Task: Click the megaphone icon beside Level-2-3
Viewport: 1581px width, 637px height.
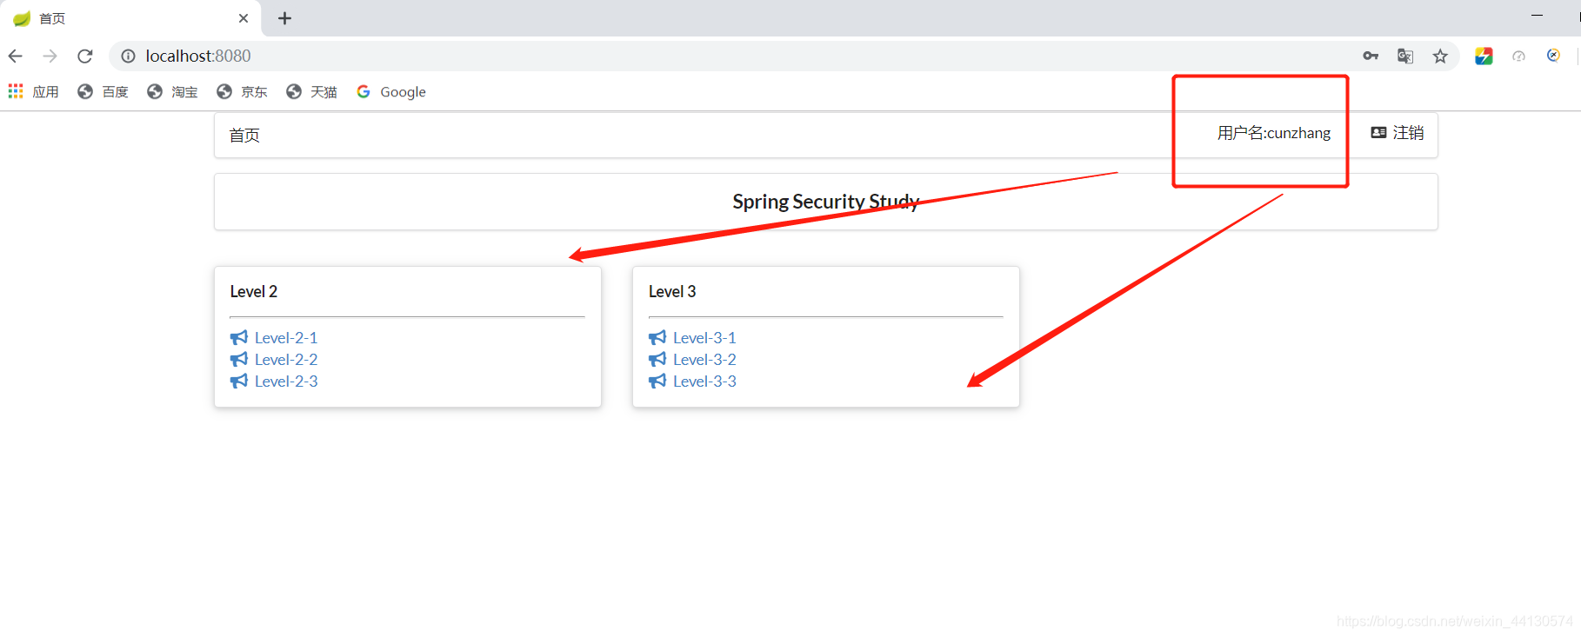Action: coord(239,381)
